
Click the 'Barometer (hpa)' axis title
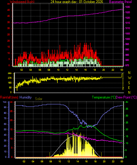pyautogui.click(x=121, y=2)
